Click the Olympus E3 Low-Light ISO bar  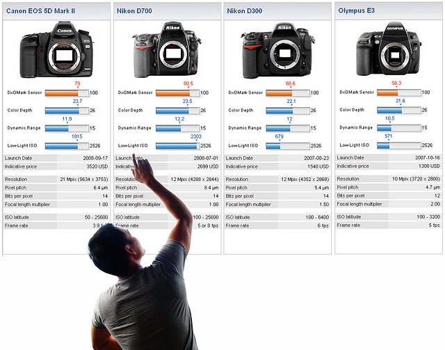(x=398, y=145)
